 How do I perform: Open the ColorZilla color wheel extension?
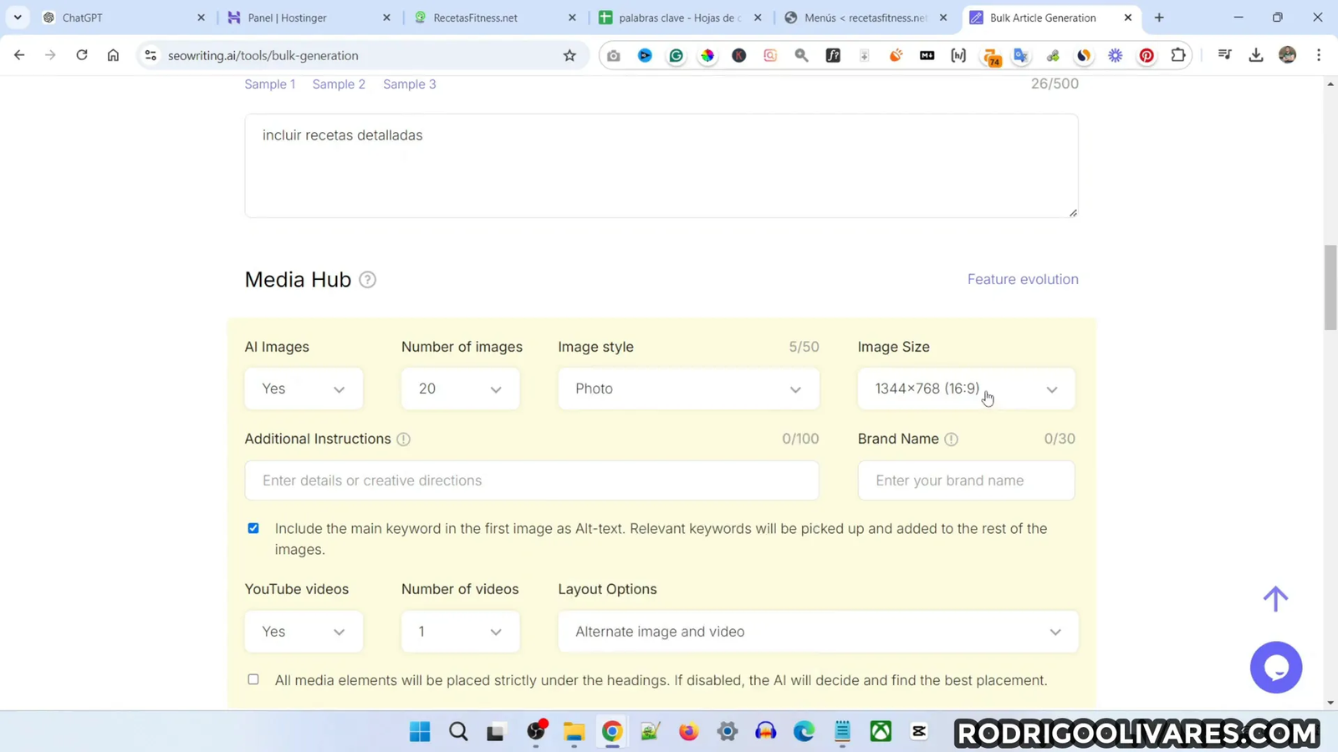707,55
